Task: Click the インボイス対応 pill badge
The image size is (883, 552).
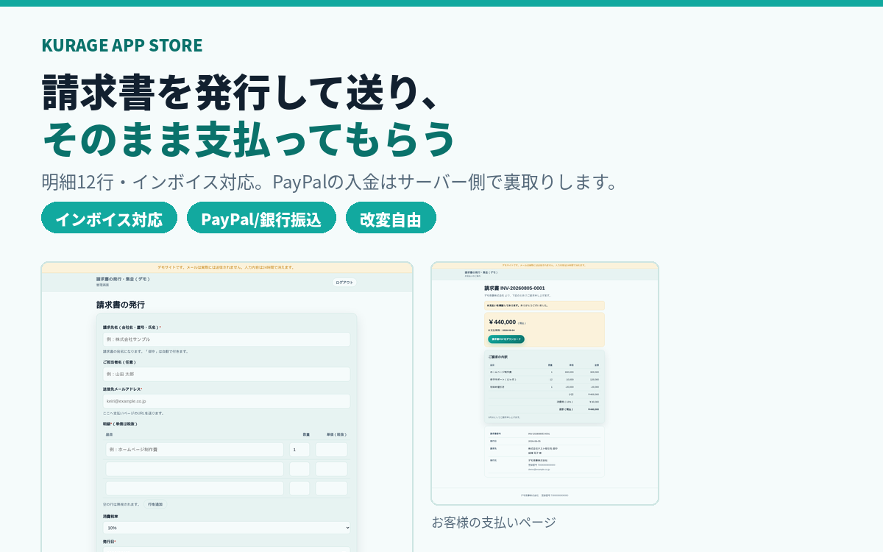Action: point(109,218)
